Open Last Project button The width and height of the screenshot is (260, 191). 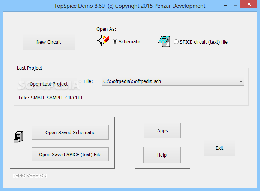point(49,84)
